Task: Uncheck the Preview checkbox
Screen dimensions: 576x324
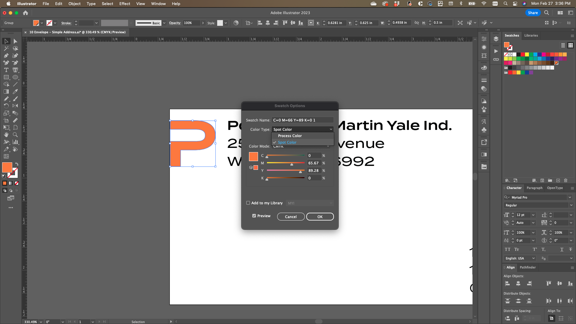Action: (254, 216)
